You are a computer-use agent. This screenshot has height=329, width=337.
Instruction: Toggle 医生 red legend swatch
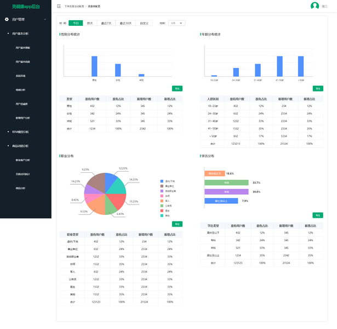[x=162, y=211]
